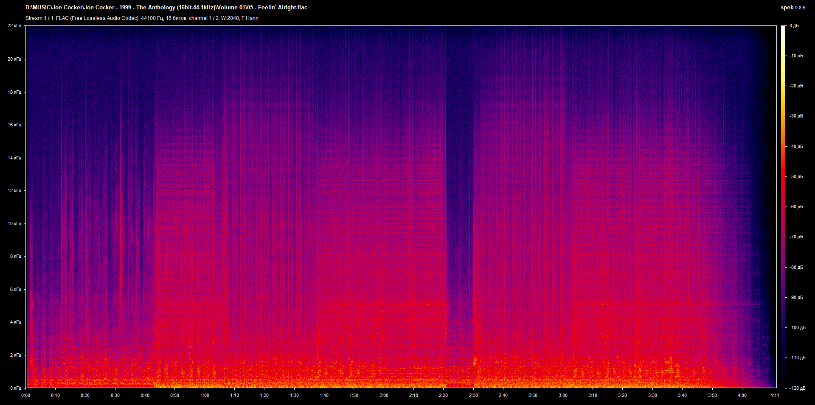Click the 3:00 time axis marker
Screen dimensions: 815x405
563,396
